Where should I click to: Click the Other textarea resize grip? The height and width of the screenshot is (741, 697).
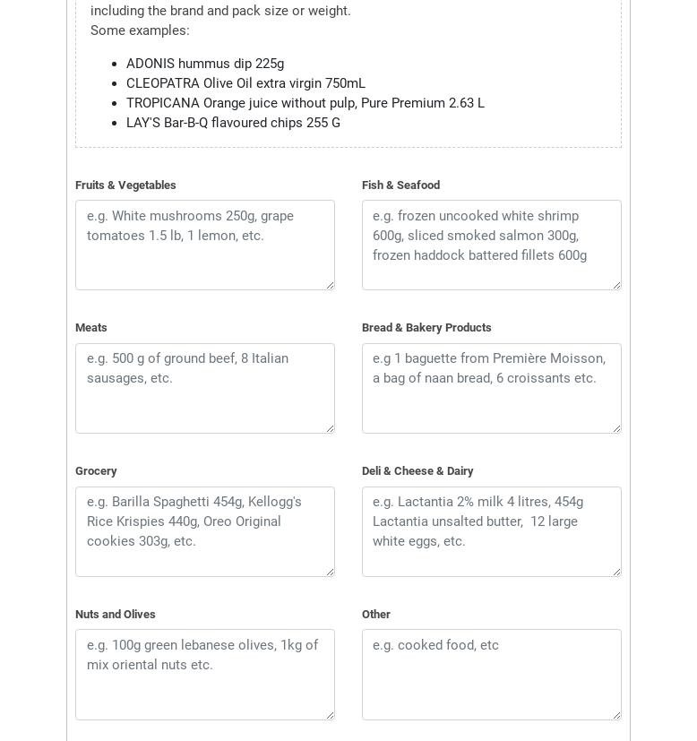[616, 715]
